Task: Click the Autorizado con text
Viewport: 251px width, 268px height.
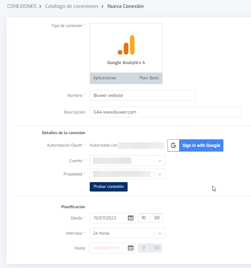Action: pos(104,145)
